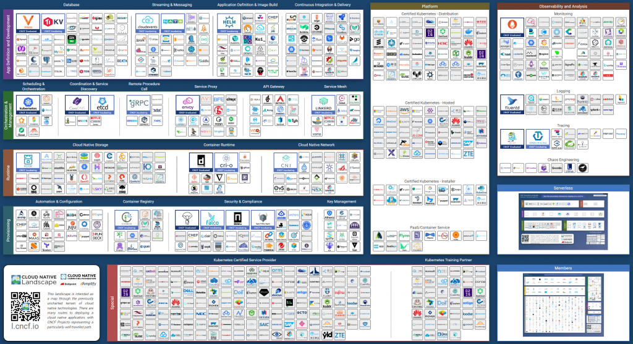
Task: Select the TUF parachute logo card
Action: point(187,220)
